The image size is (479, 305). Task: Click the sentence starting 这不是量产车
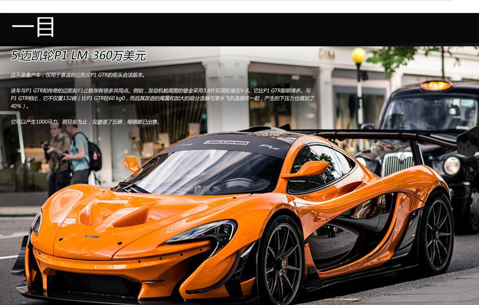(x=78, y=75)
